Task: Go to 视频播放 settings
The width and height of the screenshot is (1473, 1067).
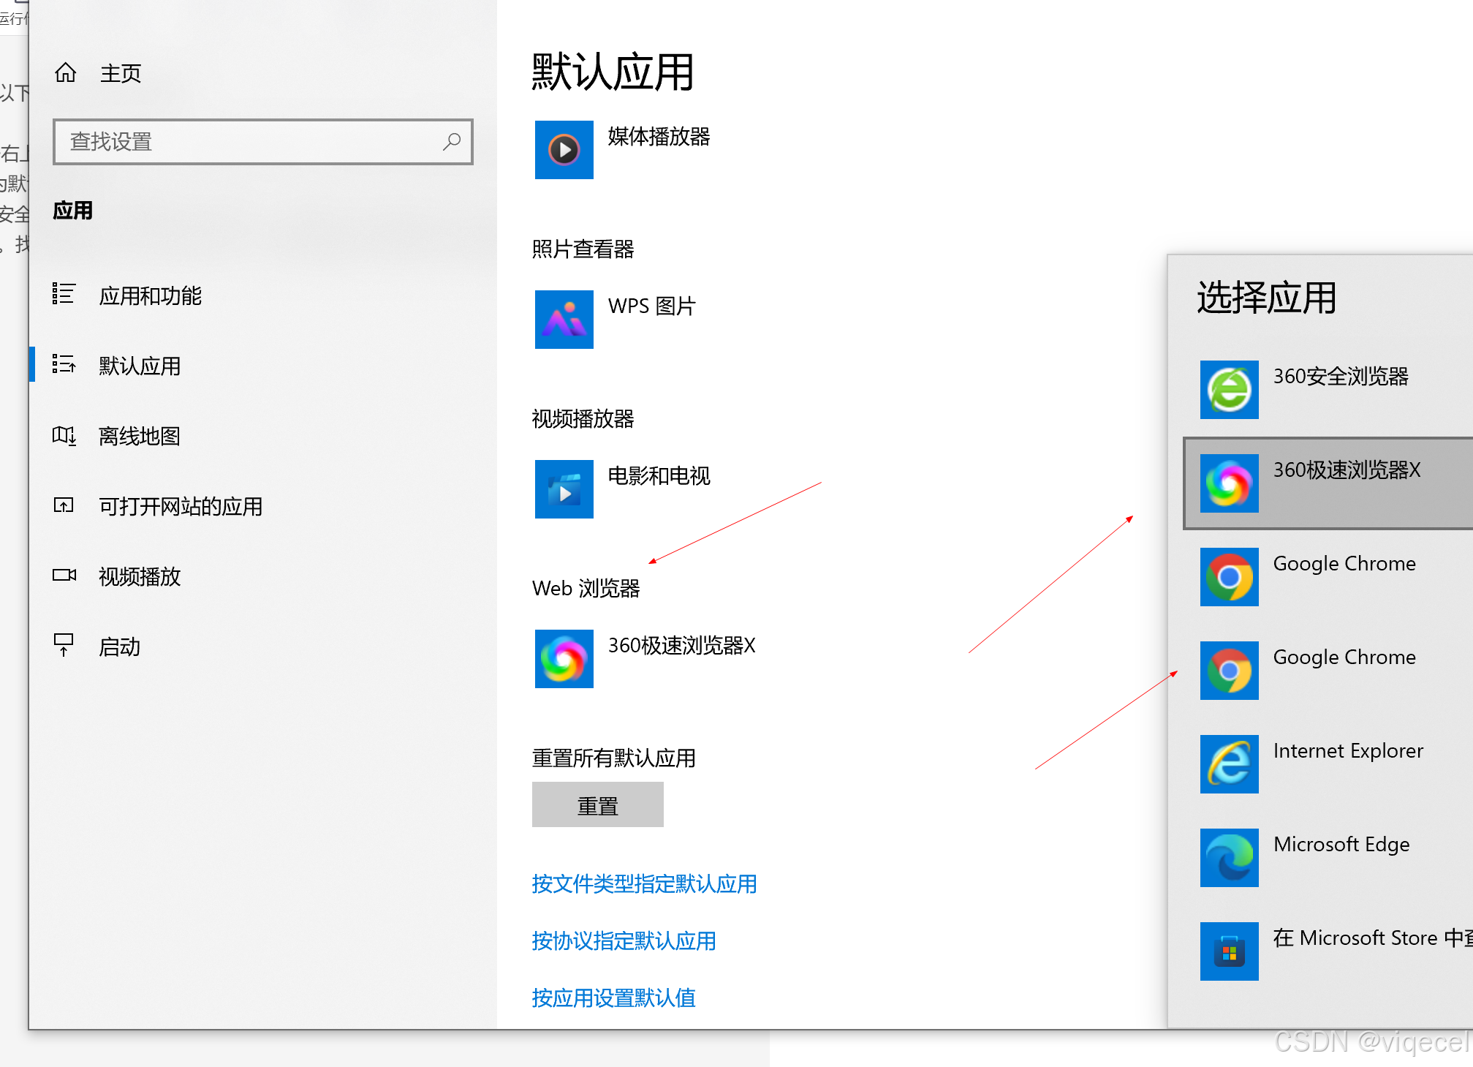Action: coord(139,577)
